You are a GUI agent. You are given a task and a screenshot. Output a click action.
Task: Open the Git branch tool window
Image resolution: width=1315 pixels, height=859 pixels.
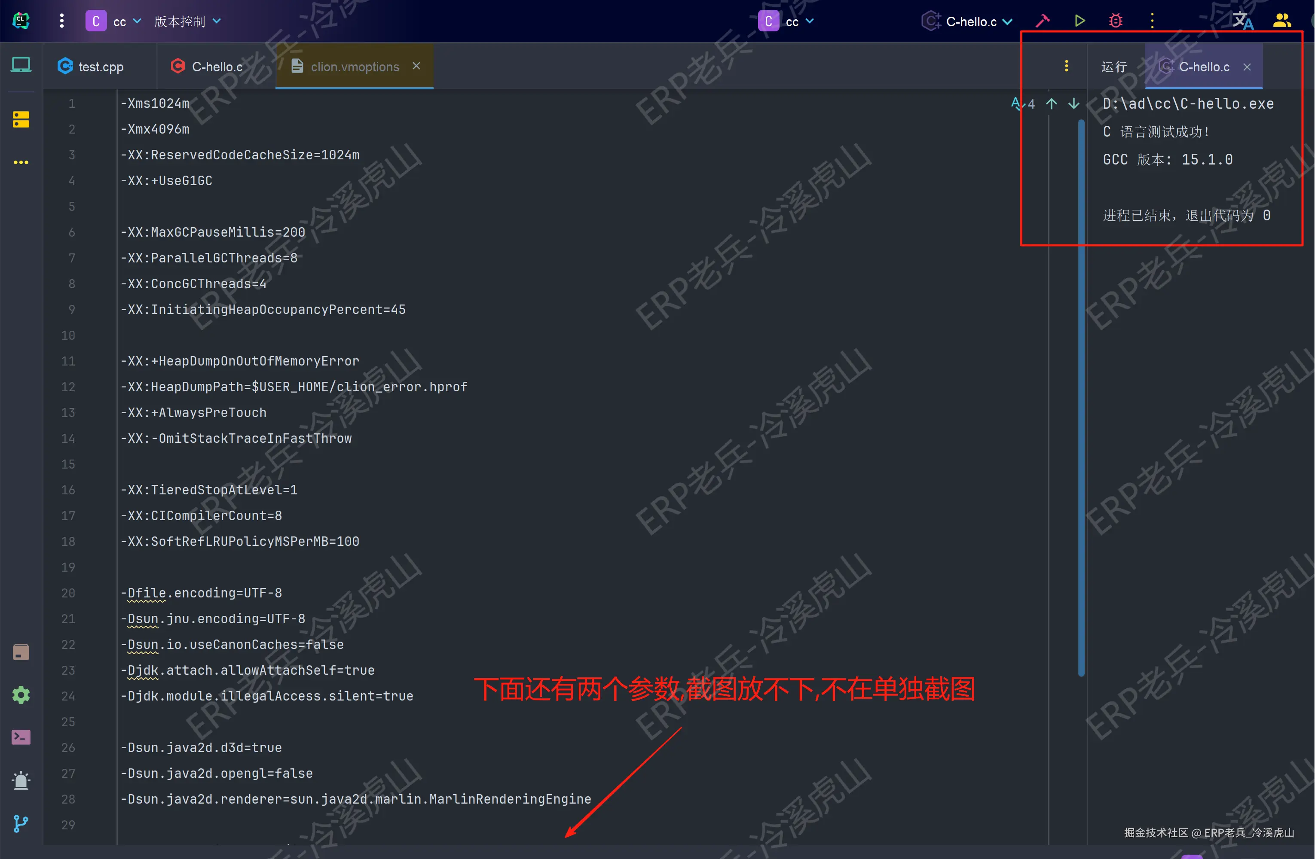21,824
